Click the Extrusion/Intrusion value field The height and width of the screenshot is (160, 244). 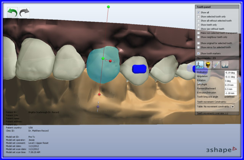[230, 93]
